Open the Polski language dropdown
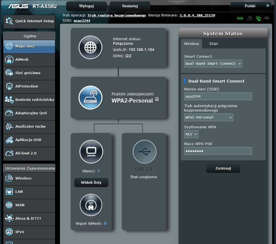 [251, 6]
